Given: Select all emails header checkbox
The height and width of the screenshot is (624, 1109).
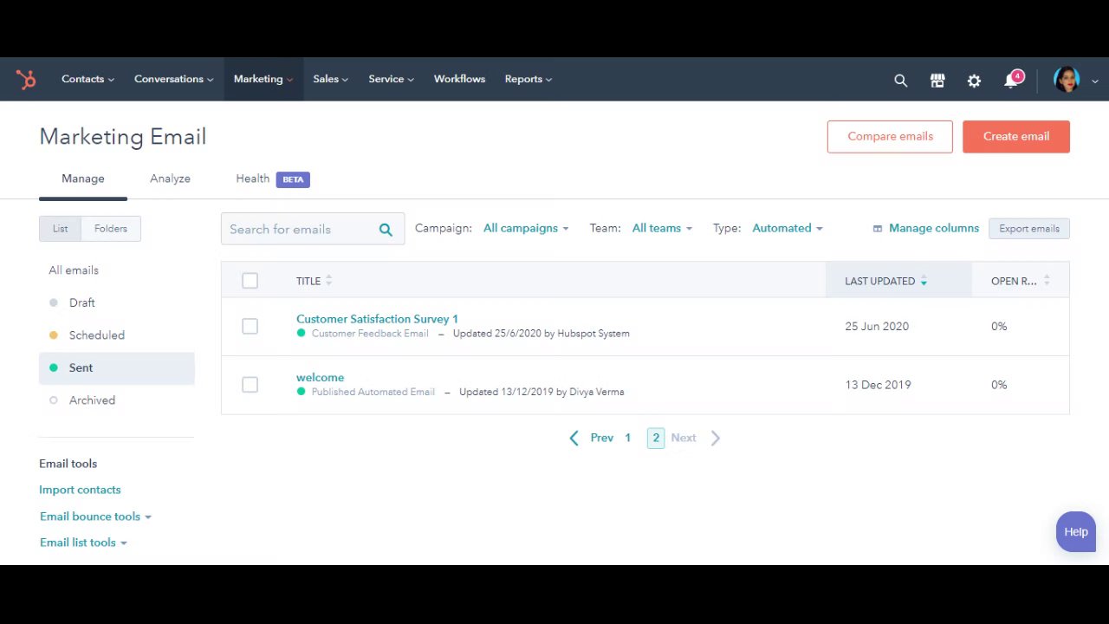Looking at the screenshot, I should 250,281.
